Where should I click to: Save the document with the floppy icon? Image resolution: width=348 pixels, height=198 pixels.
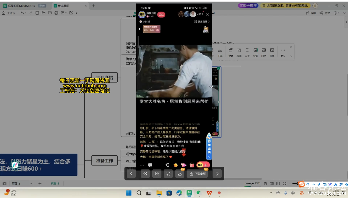tap(50, 13)
